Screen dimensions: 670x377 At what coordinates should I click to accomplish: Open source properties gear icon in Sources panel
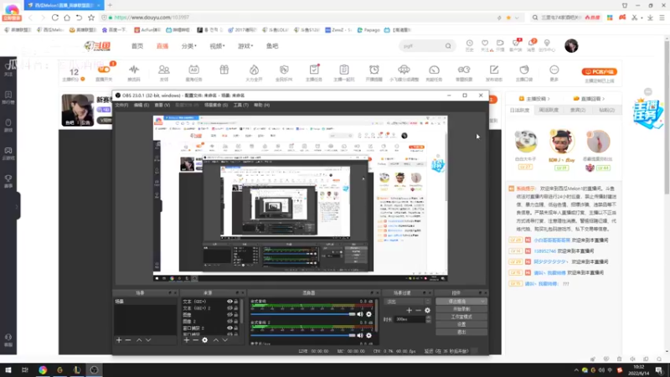(x=204, y=340)
